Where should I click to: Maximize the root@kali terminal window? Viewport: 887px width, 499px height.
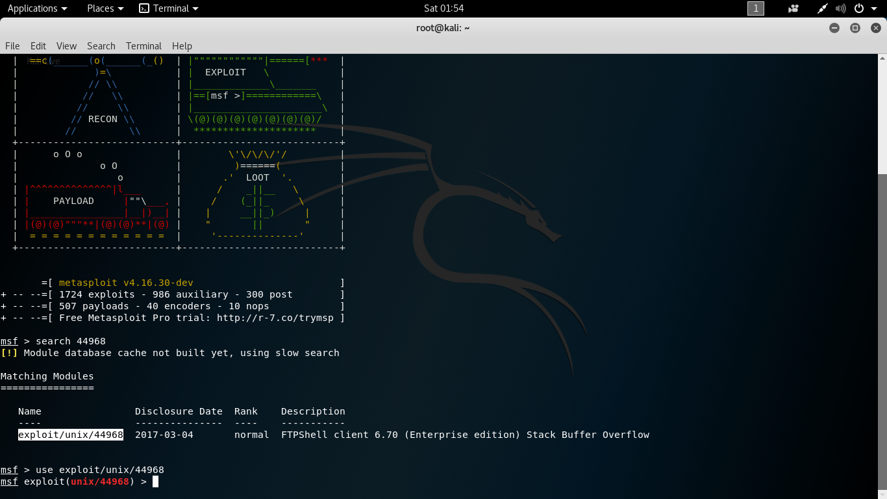pyautogui.click(x=855, y=28)
